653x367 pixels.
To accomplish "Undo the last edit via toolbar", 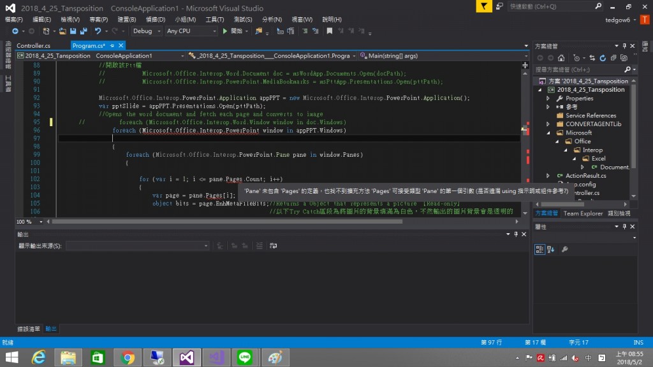I will [x=98, y=31].
